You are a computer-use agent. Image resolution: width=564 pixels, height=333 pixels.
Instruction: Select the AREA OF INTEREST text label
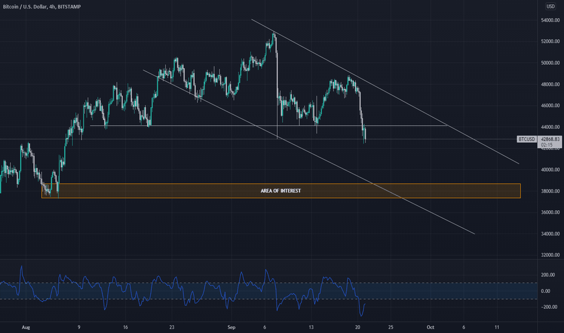[281, 191]
